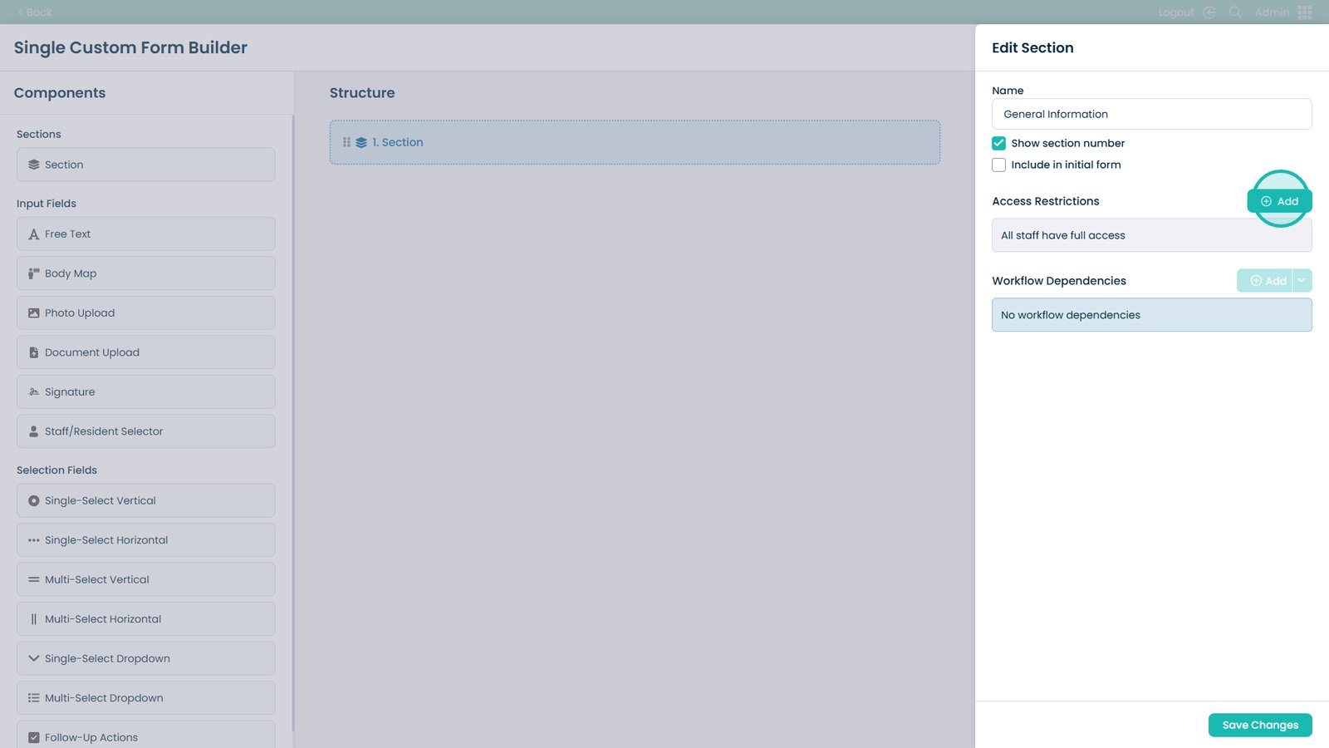Click the "Components" heading
The height and width of the screenshot is (748, 1329).
coord(60,93)
